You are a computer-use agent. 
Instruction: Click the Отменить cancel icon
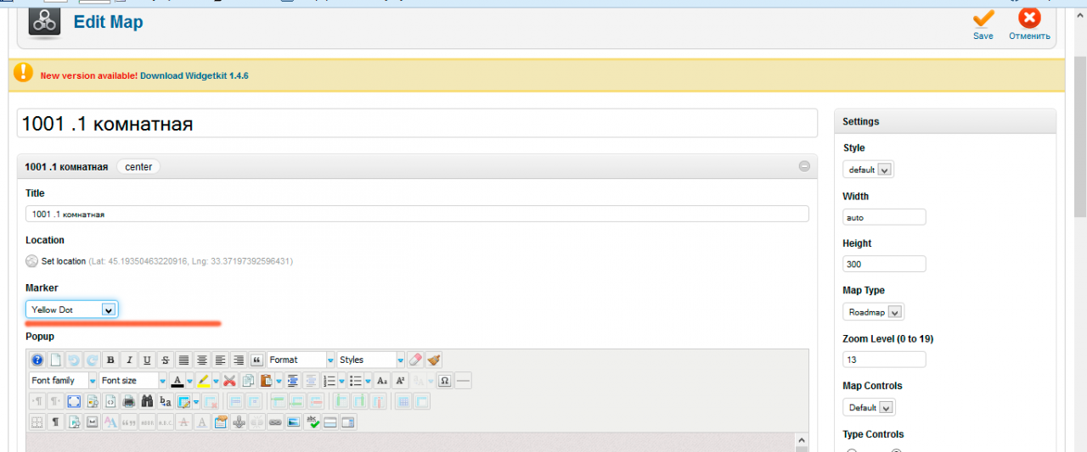click(x=1029, y=19)
